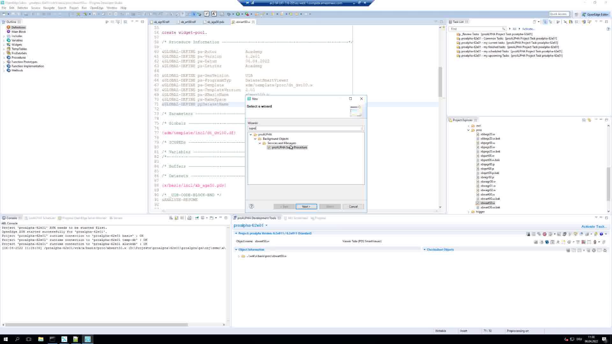Switch to the xb_art50.tdf editor tab
612x344 pixels.
tap(188, 22)
